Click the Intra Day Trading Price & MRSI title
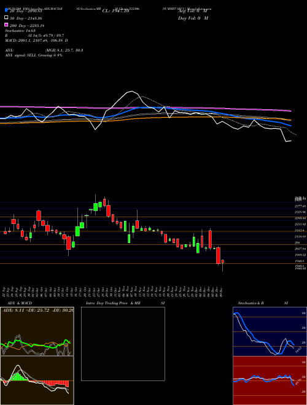This screenshot has height=405, width=307. click(x=125, y=303)
